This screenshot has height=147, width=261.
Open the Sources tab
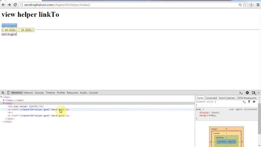[x=39, y=93]
